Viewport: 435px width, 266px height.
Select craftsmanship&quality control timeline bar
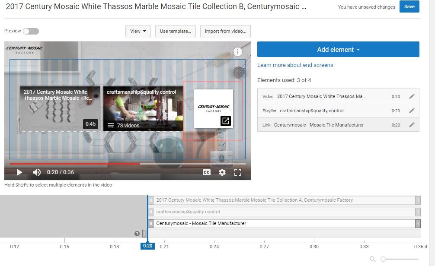[285, 212]
